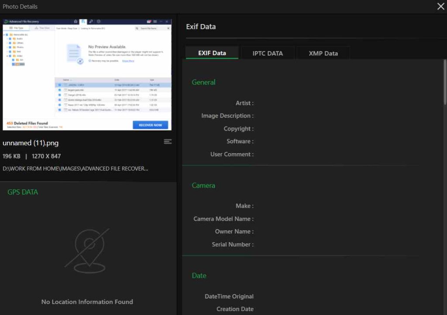Viewport: 447px width, 315px height.
Task: Click the photo preview thumbnail
Action: pyautogui.click(x=87, y=75)
